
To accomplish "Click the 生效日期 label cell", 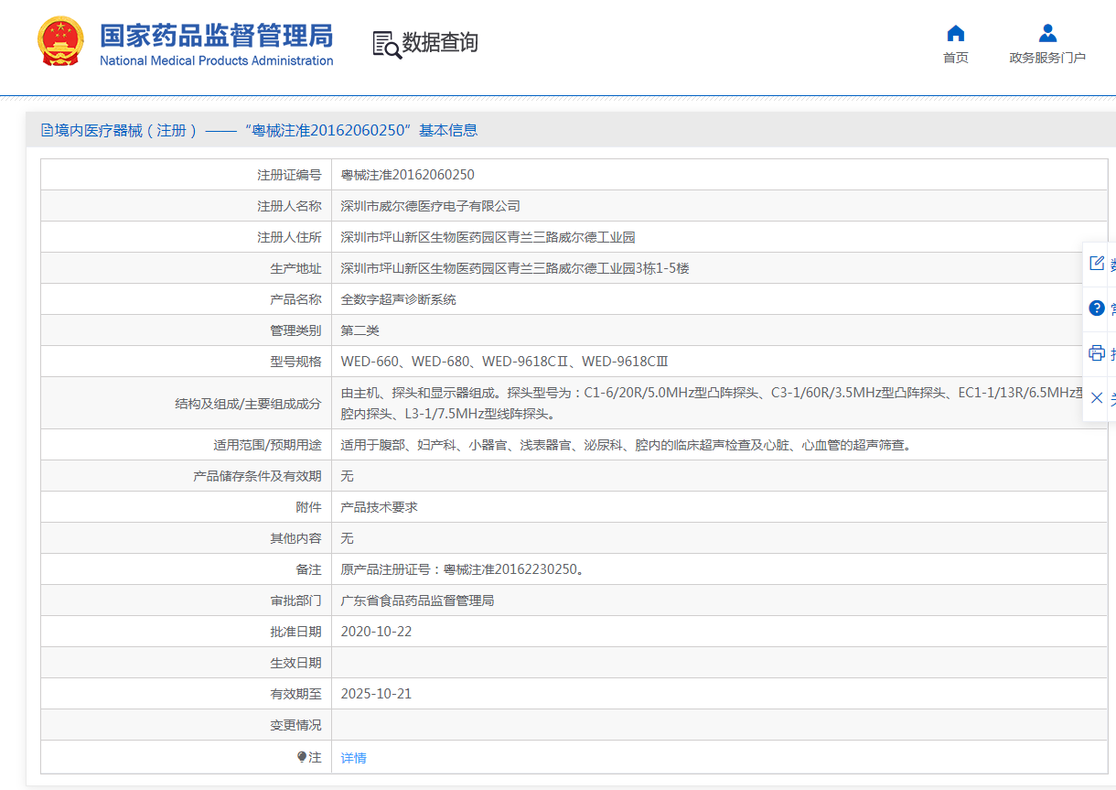I will pyautogui.click(x=187, y=663).
